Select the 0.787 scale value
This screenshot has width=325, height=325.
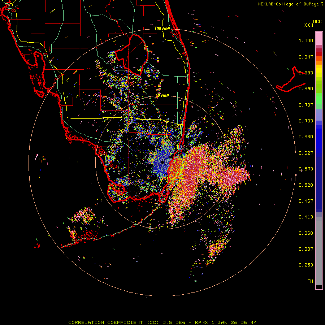pos(306,105)
